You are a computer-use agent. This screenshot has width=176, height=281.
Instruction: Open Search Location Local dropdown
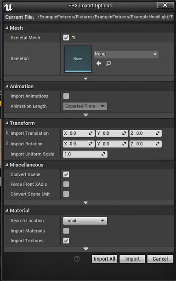click(x=85, y=221)
